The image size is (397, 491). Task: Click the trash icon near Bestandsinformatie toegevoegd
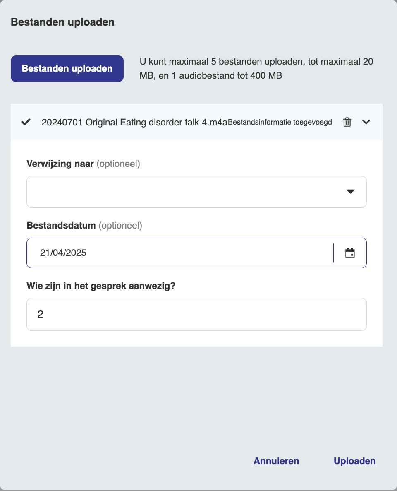click(347, 122)
